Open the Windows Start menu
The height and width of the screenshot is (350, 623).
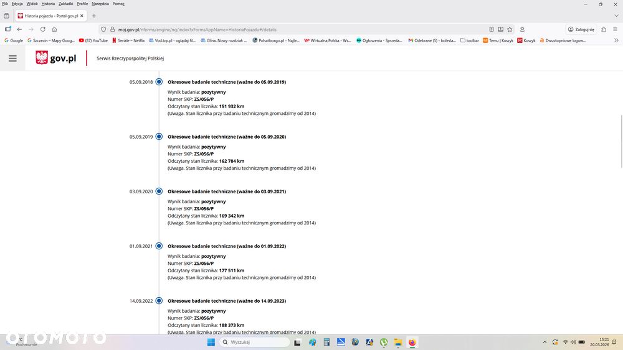[211, 342]
